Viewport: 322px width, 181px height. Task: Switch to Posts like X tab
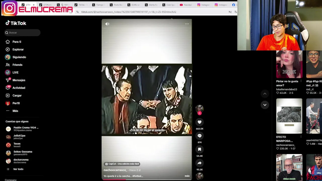click(116, 5)
